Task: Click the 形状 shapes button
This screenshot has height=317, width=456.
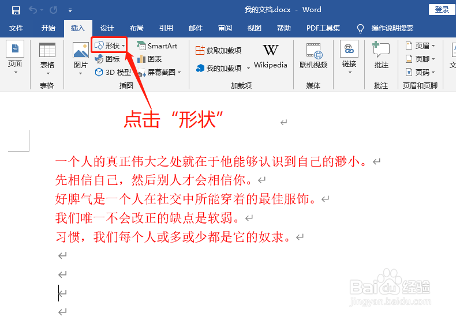Action: [x=109, y=46]
